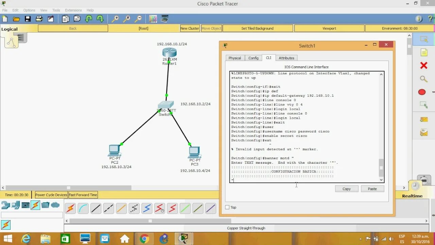The height and width of the screenshot is (245, 435).
Task: Click the Copy icon in main toolbar
Action: point(66,19)
